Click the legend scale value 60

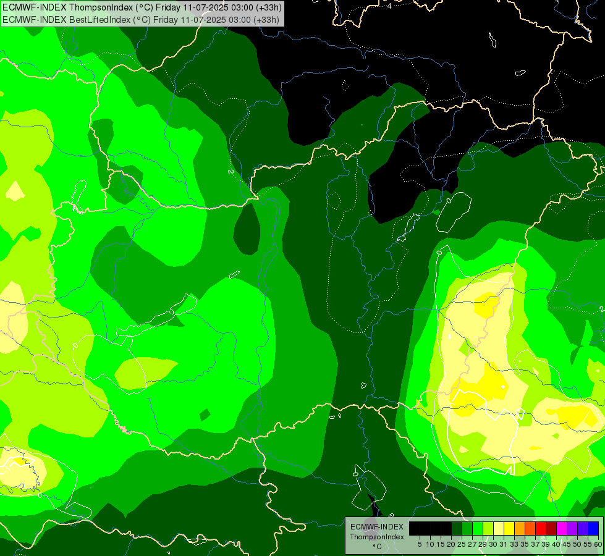598,544
